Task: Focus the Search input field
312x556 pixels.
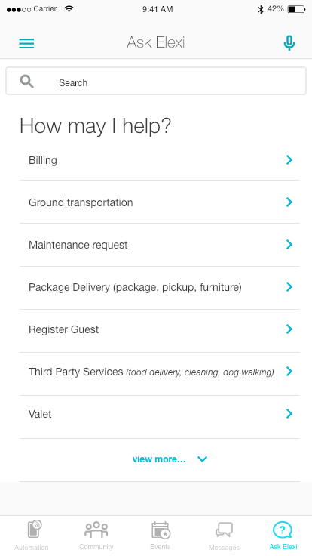Action: point(156,81)
